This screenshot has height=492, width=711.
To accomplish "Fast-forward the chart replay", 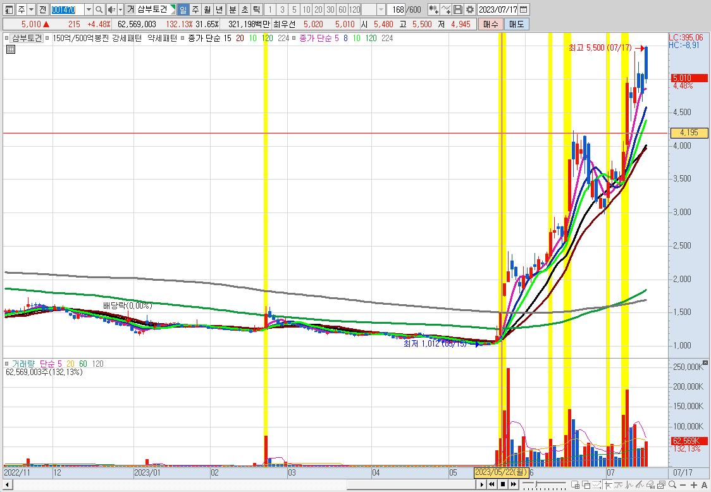I will tap(513, 484).
